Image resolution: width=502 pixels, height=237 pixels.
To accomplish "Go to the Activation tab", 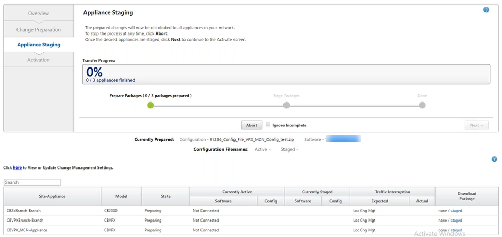I will 39,60.
